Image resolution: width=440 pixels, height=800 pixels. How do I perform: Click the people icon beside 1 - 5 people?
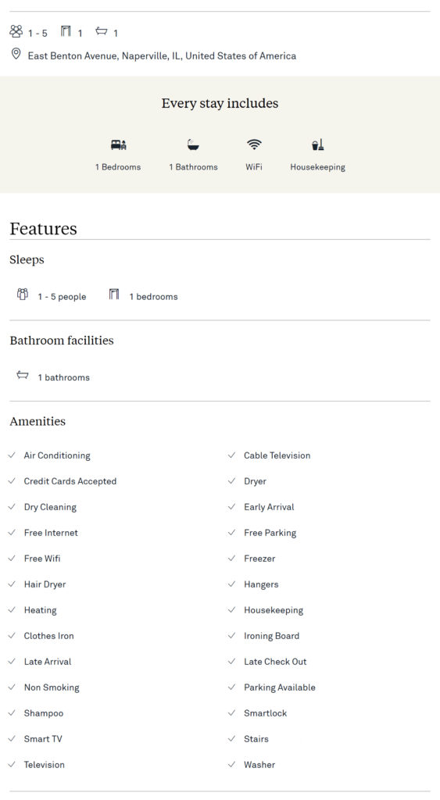[x=23, y=295]
